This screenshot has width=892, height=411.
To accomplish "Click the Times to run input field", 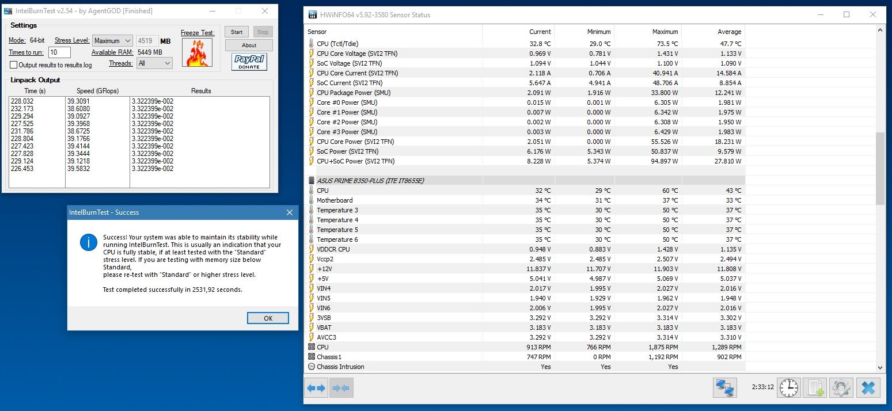I will [x=59, y=52].
